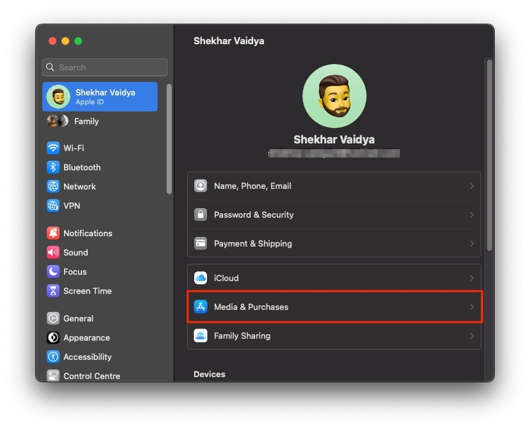Expand Password & Security chevron

pyautogui.click(x=472, y=214)
